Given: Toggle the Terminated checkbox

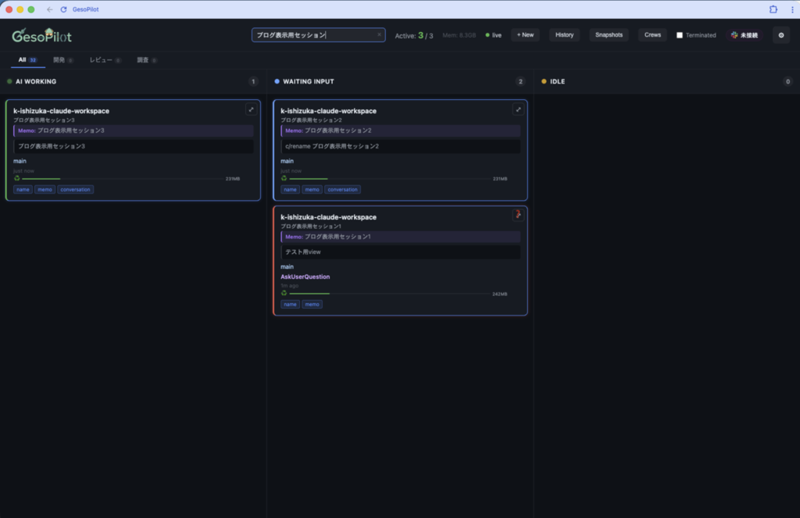Looking at the screenshot, I should [680, 35].
